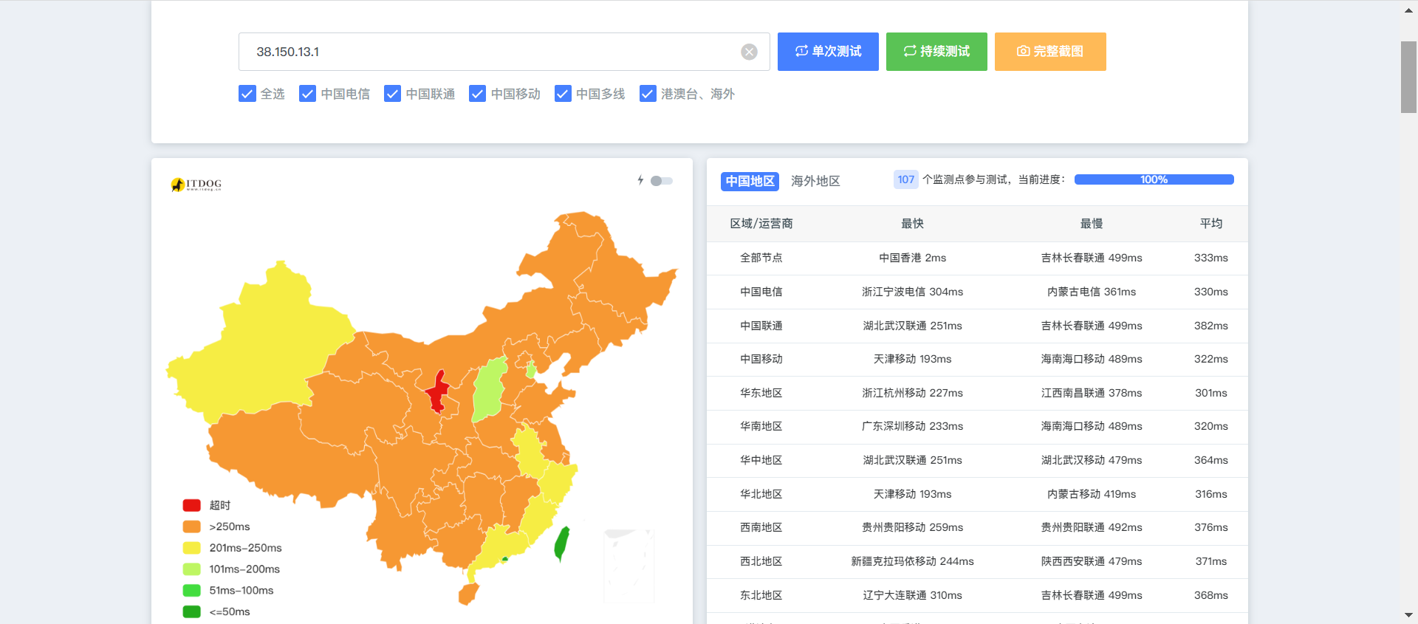Switch to the 海外地区 tab

click(815, 181)
